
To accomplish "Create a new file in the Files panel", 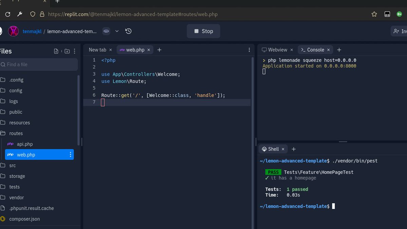I will click(x=56, y=51).
